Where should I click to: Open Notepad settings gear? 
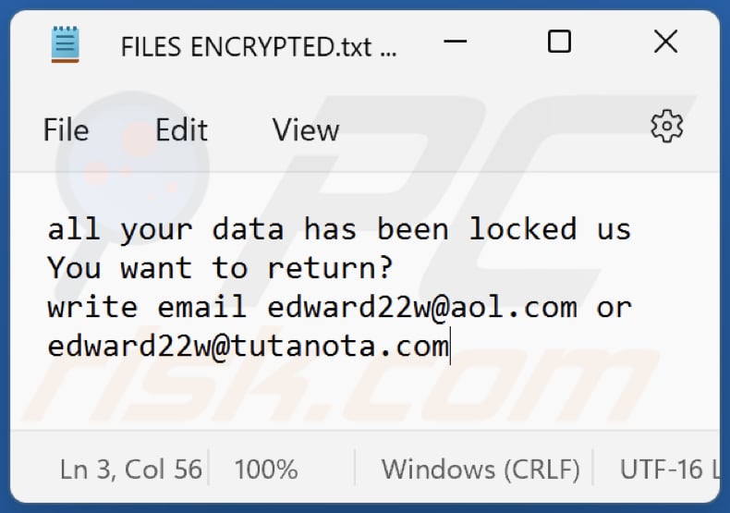coord(666,127)
